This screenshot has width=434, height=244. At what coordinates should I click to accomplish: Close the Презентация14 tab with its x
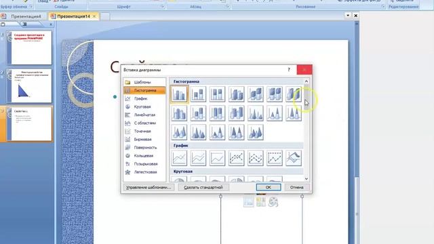click(x=94, y=16)
